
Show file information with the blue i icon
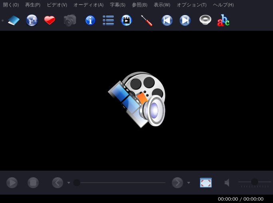coord(90,20)
